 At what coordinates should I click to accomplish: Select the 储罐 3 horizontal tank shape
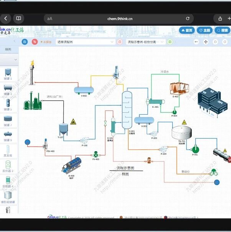click(x=8, y=90)
